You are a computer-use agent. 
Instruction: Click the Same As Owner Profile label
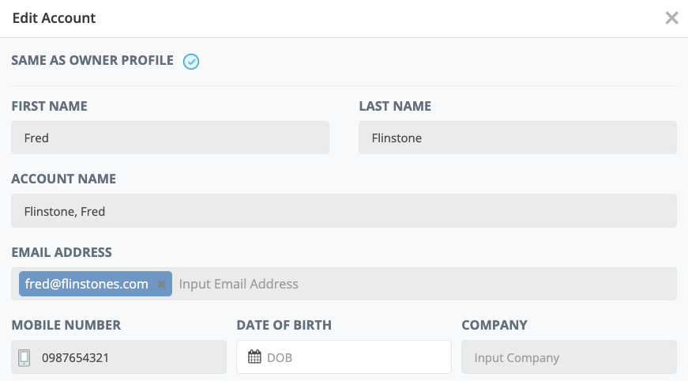(92, 61)
